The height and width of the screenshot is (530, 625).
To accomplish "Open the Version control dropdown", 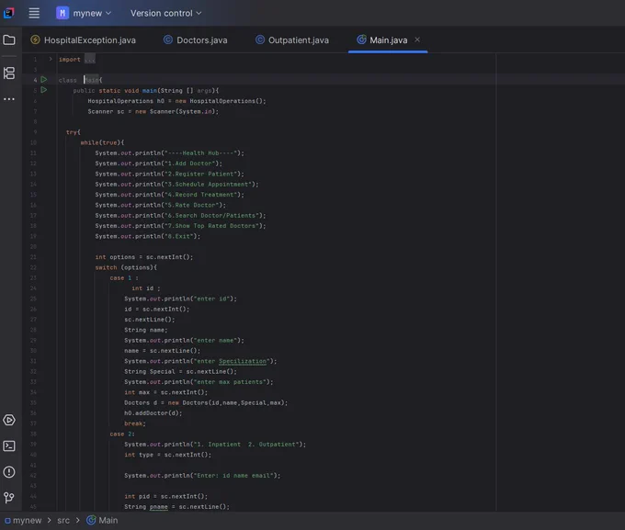I will [x=165, y=13].
